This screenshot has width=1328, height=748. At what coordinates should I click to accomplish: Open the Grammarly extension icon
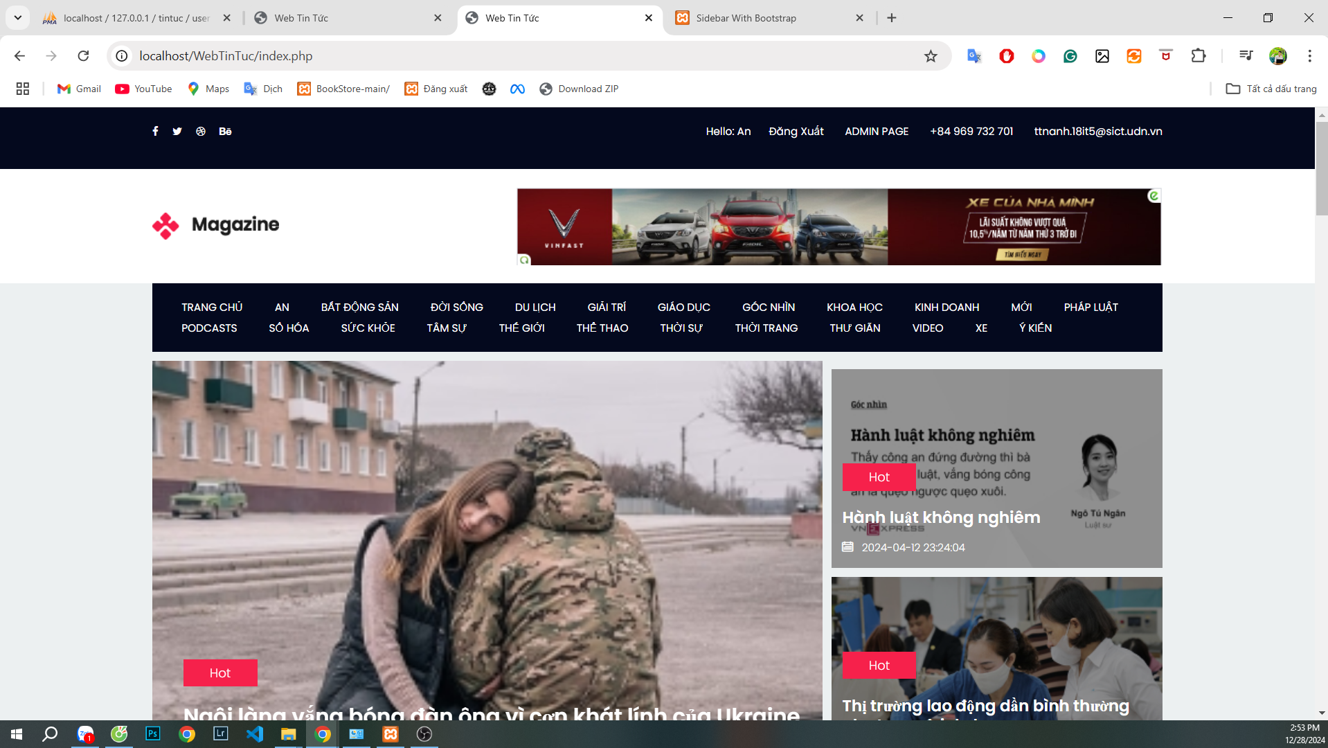(1070, 56)
